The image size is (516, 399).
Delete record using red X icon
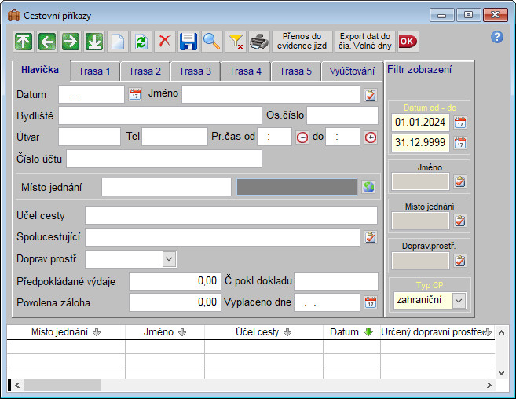[x=164, y=41]
